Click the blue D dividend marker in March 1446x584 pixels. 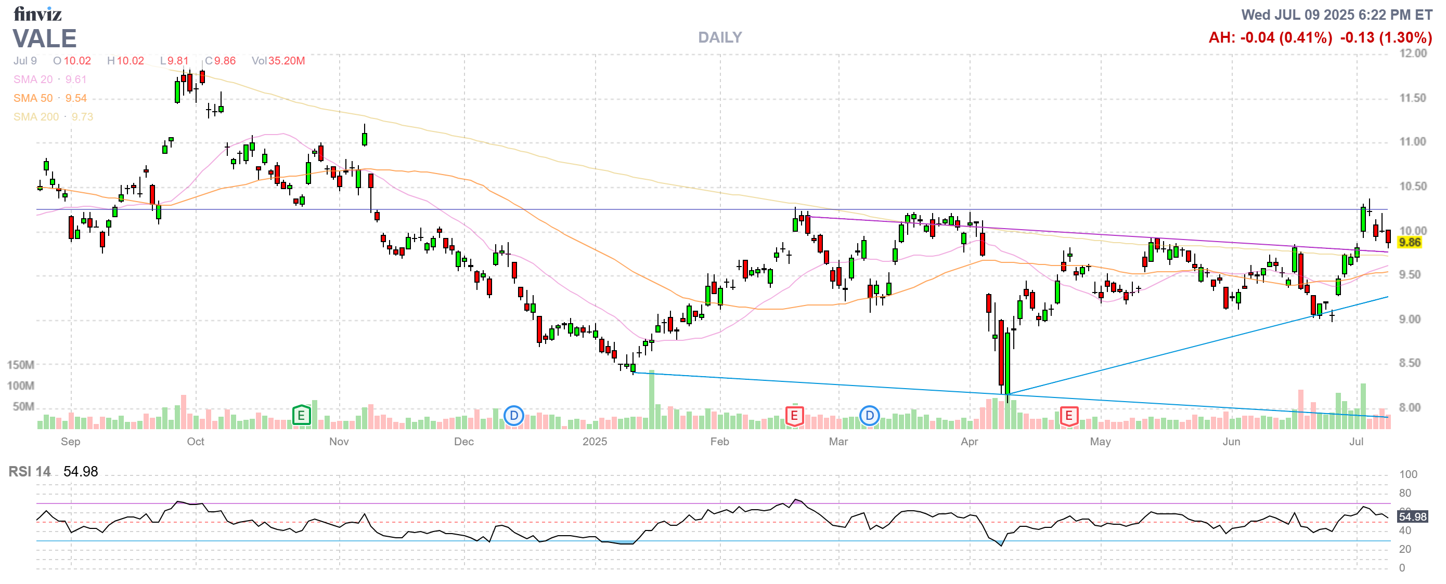click(869, 415)
